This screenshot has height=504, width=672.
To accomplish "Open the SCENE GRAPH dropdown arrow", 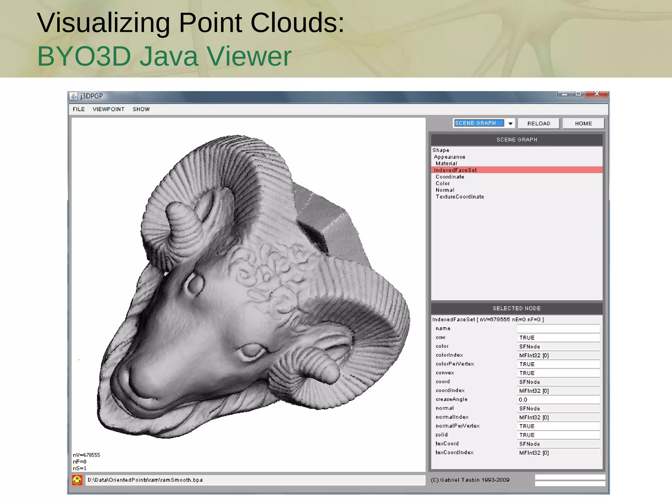I will tap(510, 124).
